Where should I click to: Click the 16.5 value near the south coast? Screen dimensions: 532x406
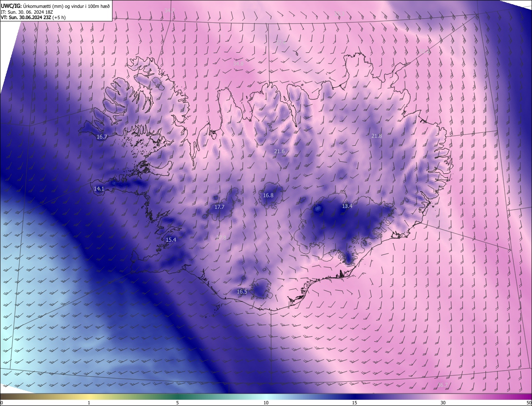point(242,291)
